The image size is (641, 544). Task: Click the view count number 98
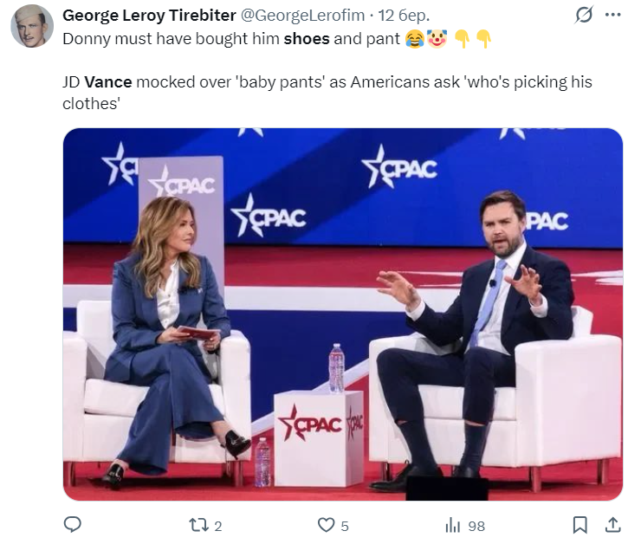(476, 526)
